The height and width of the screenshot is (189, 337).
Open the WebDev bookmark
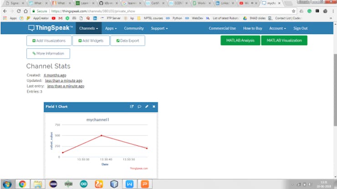coord(194,18)
